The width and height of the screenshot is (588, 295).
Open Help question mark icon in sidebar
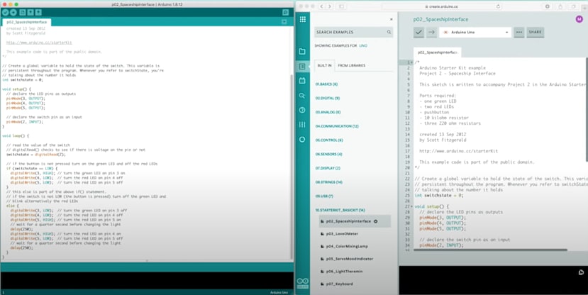pyautogui.click(x=302, y=110)
